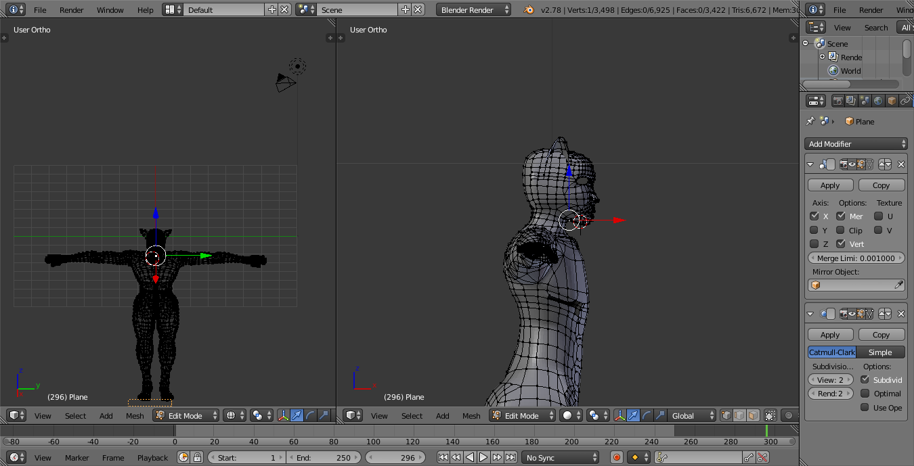The image size is (914, 466).
Task: Toggle auto keyframe record button
Action: (x=617, y=458)
